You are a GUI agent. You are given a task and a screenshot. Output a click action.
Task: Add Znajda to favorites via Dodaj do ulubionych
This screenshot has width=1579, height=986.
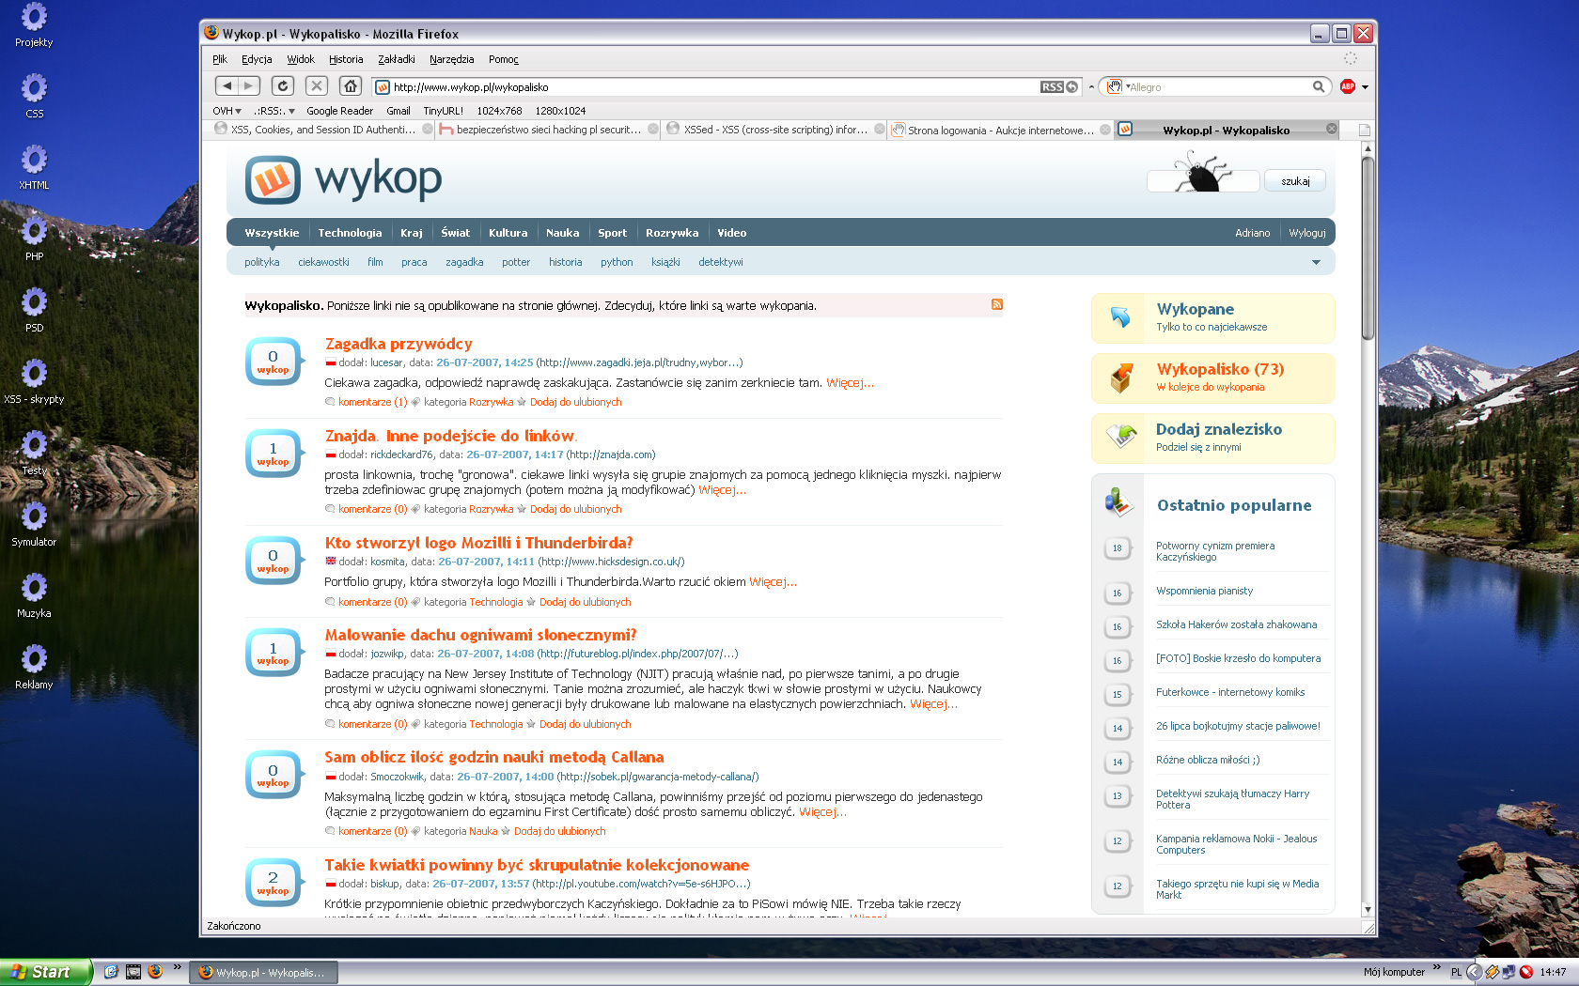pos(575,509)
